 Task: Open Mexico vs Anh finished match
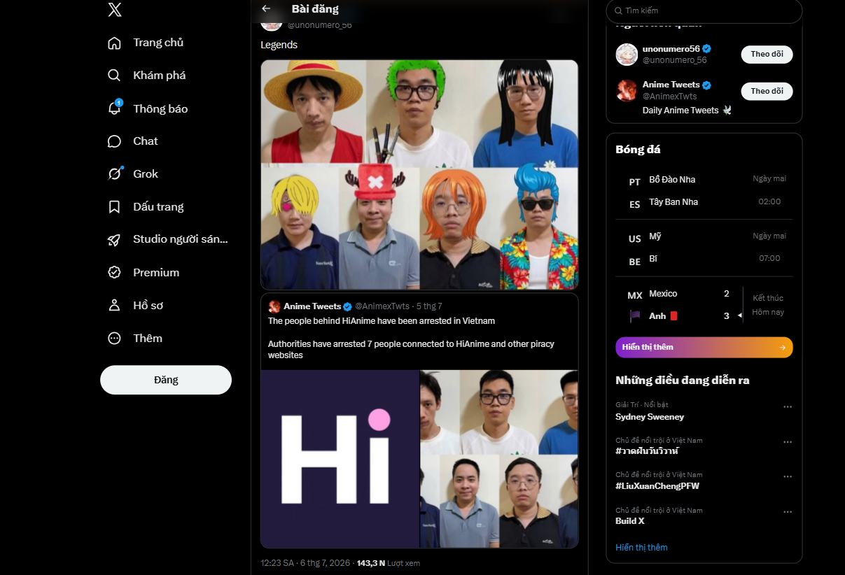coord(704,305)
